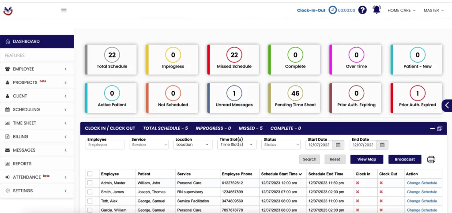The width and height of the screenshot is (452, 213).
Task: Click the View Map button
Action: point(366,159)
